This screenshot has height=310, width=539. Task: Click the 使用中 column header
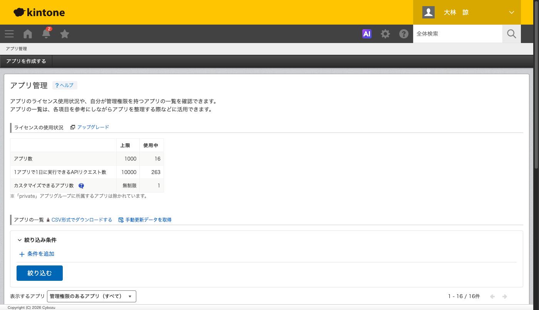click(151, 145)
